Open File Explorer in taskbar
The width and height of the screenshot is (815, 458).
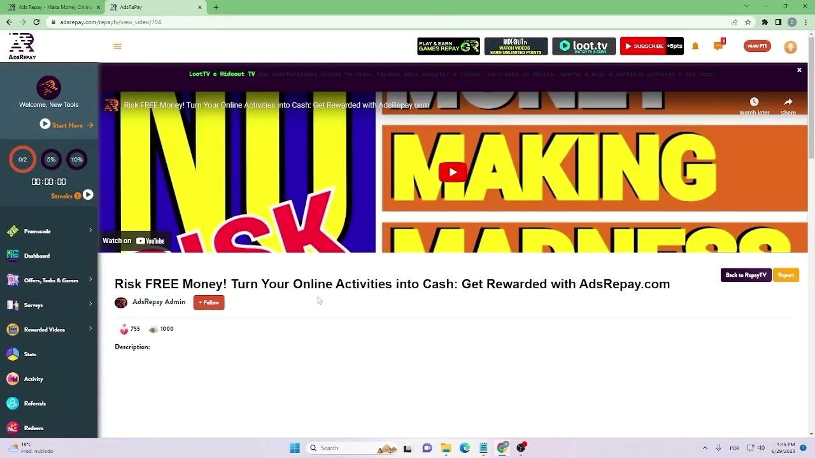pos(446,448)
